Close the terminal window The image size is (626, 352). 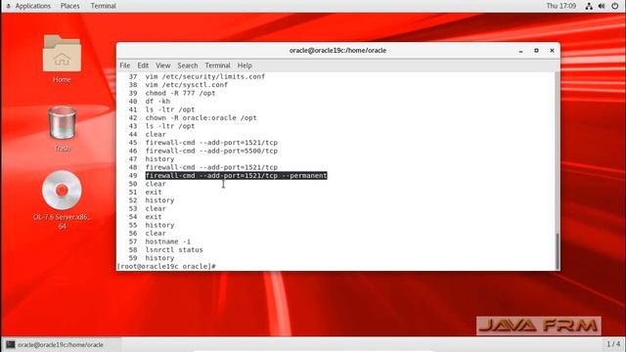point(552,51)
